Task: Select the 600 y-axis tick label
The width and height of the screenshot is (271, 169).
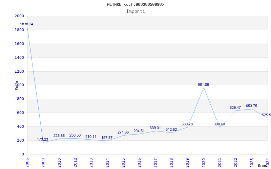Action: point(21,113)
